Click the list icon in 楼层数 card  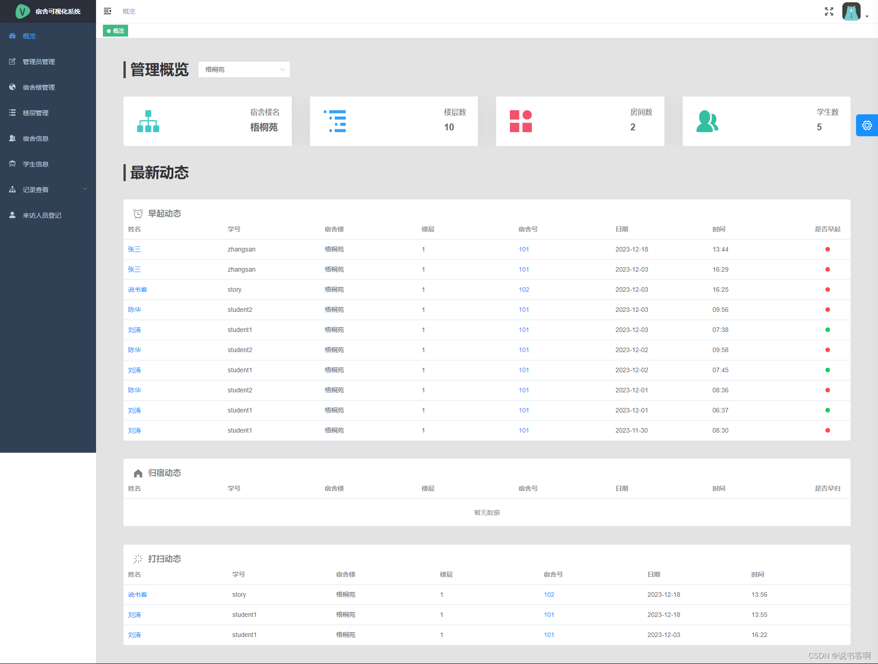(335, 121)
